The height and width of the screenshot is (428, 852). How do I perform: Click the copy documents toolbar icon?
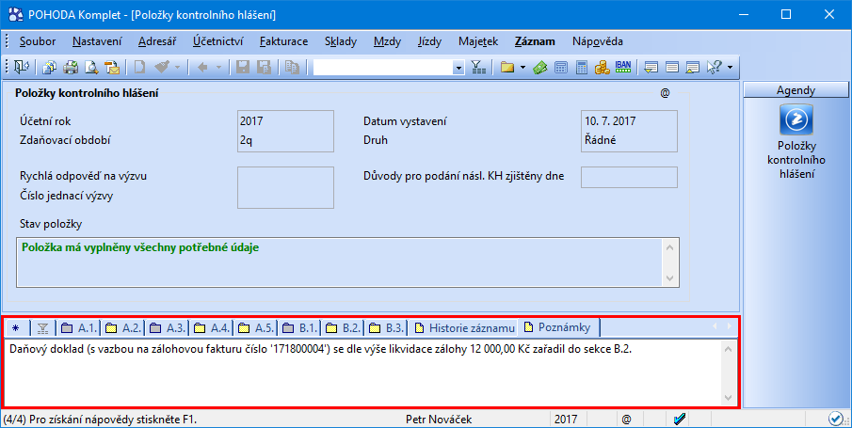[50, 68]
